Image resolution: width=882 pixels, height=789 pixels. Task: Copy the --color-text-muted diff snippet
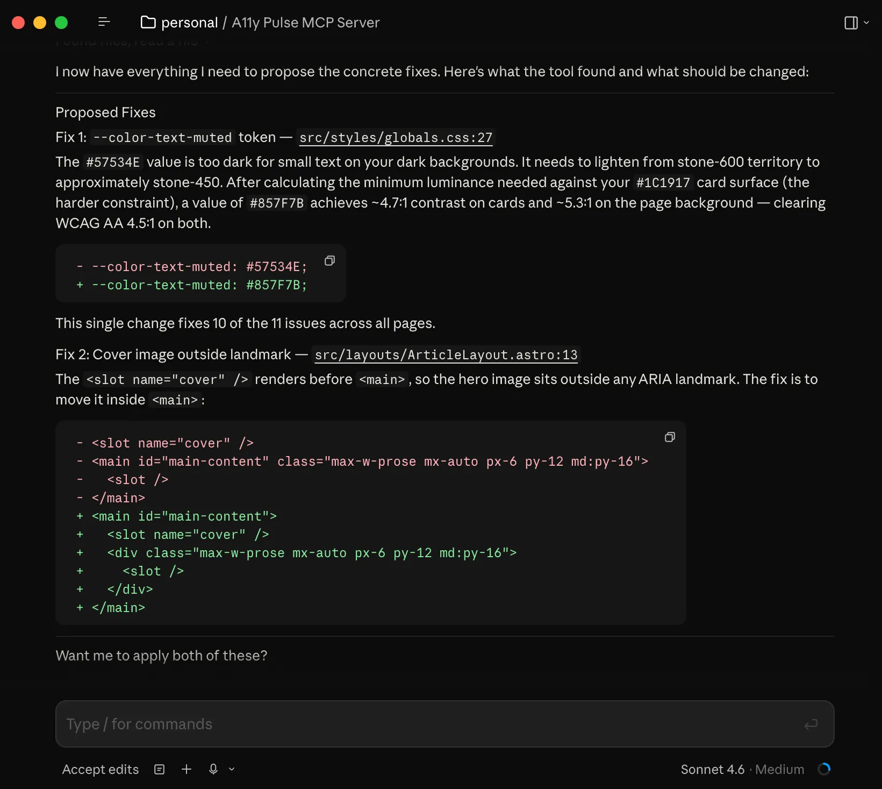(x=329, y=261)
